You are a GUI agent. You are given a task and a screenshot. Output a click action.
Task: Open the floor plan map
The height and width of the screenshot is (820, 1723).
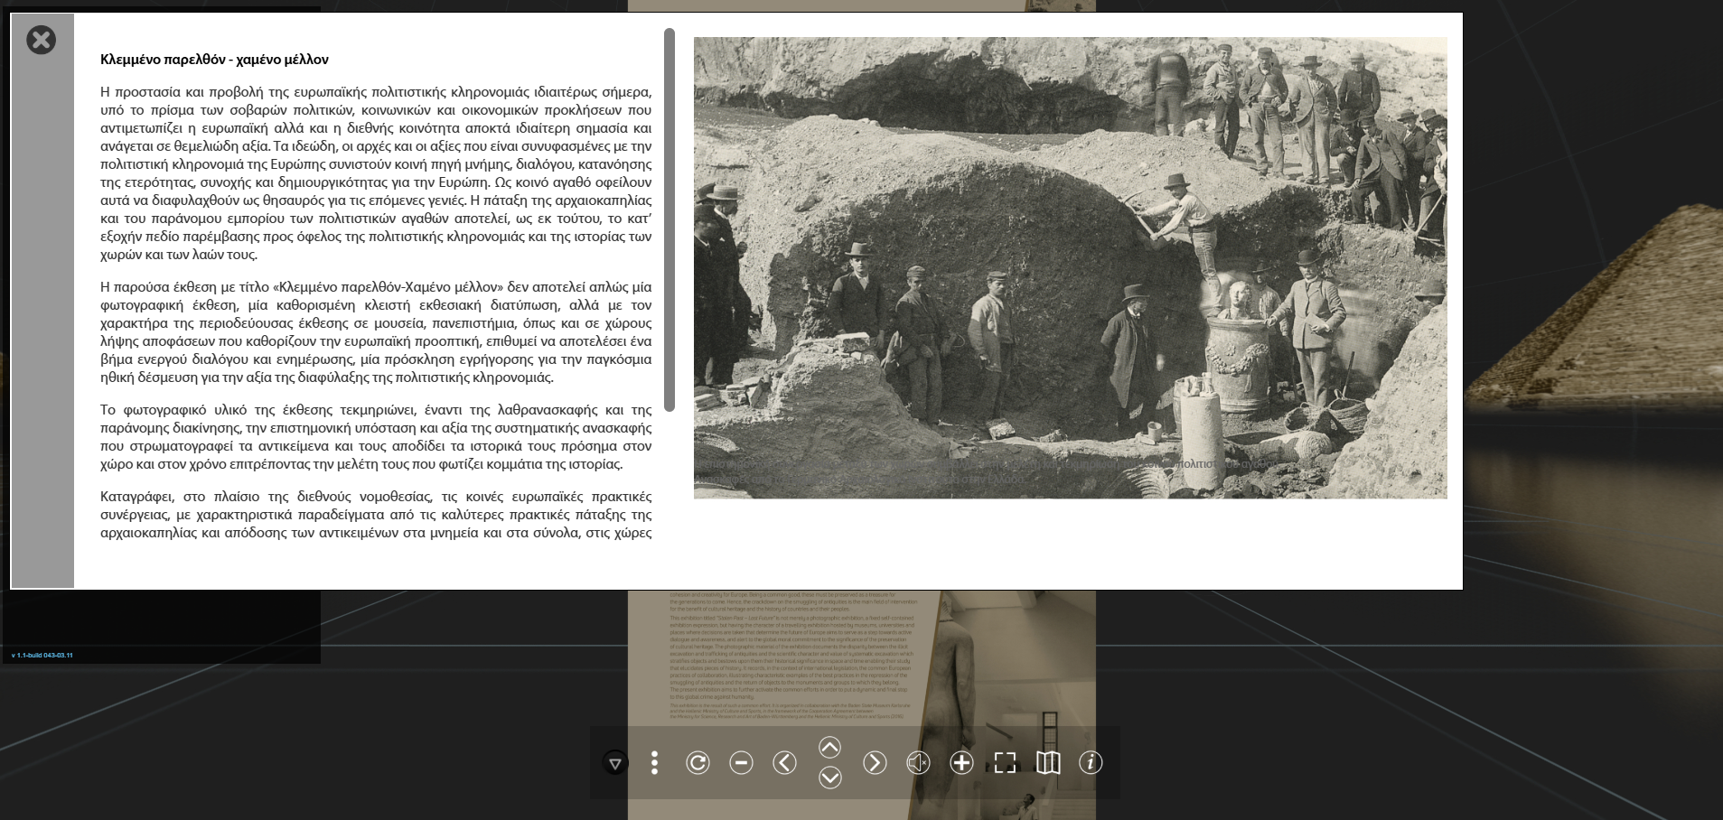1048,763
